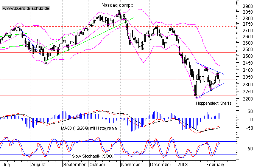Click the 2550 price axis value
254x167 pixels.
coord(248,49)
